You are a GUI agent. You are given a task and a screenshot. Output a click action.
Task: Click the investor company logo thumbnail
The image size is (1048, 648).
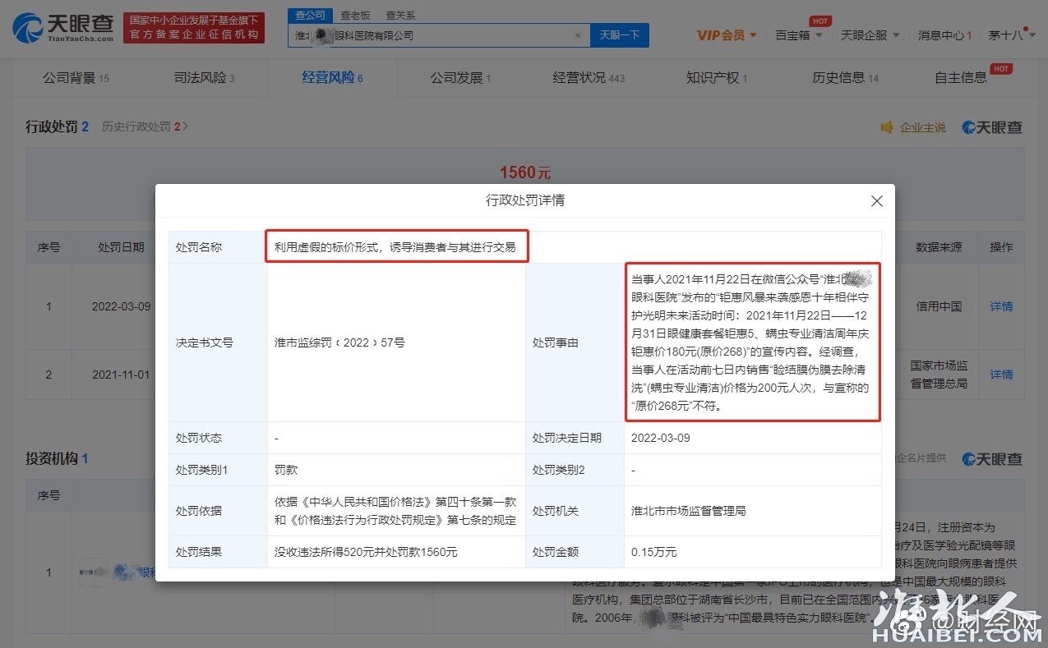point(94,572)
